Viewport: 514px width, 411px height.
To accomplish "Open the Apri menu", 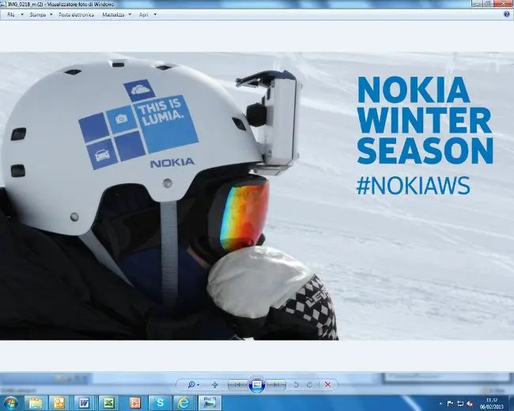I will click(x=144, y=15).
